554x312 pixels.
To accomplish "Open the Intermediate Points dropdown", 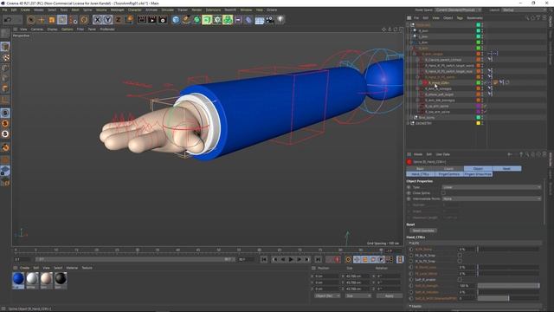I will [492, 198].
